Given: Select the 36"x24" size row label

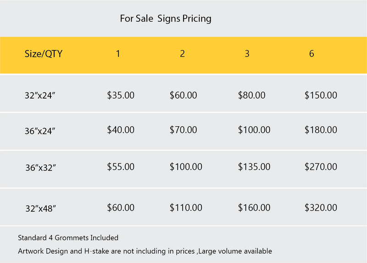Looking at the screenshot, I should 40,131.
